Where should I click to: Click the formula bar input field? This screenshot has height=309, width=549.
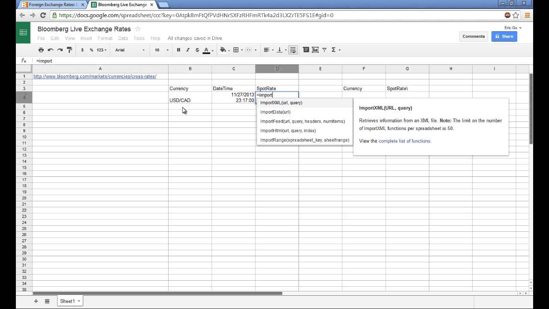pos(257,61)
